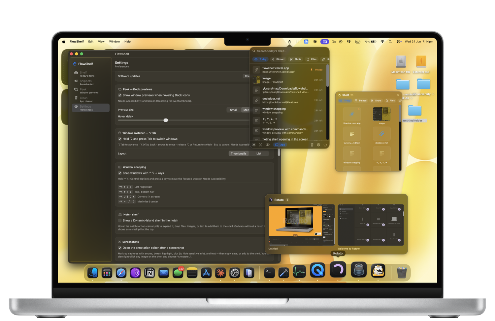Open Peek window previews in the sidebar

click(90, 91)
